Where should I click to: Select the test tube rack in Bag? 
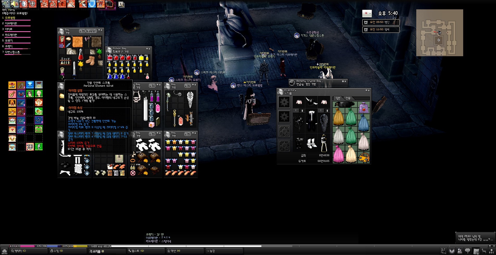pyautogui.click(x=65, y=61)
